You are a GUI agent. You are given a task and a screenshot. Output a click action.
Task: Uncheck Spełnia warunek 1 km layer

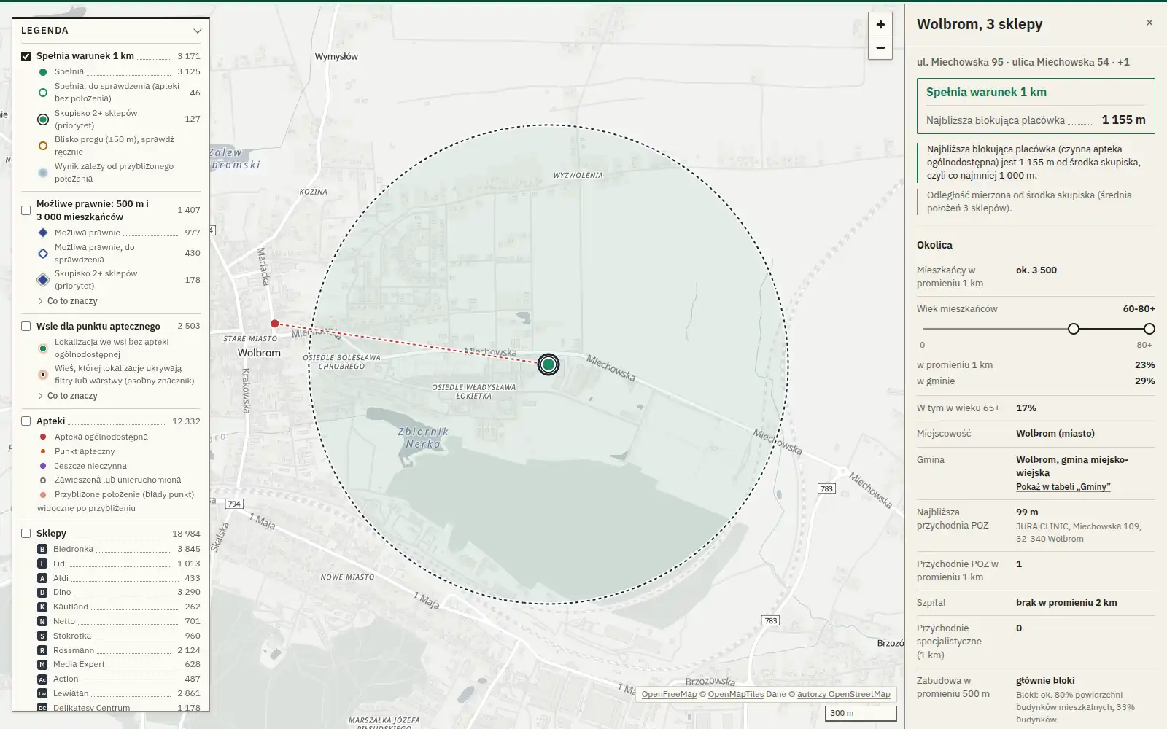(26, 56)
